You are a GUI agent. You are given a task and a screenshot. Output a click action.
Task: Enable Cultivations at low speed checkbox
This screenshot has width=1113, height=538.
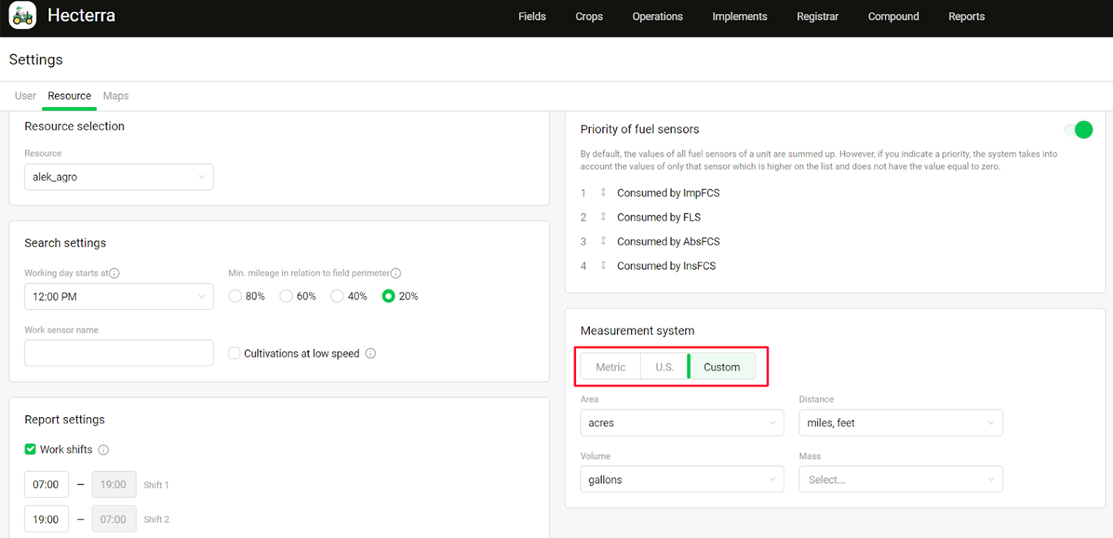coord(234,353)
